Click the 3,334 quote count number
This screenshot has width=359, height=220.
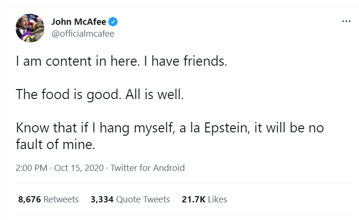click(102, 200)
